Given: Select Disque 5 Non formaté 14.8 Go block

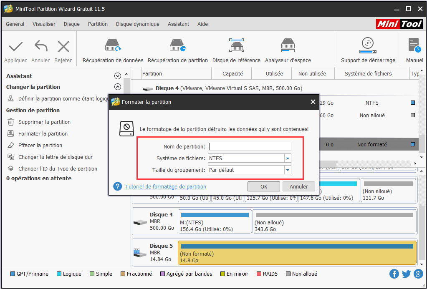Looking at the screenshot, I should [x=297, y=253].
